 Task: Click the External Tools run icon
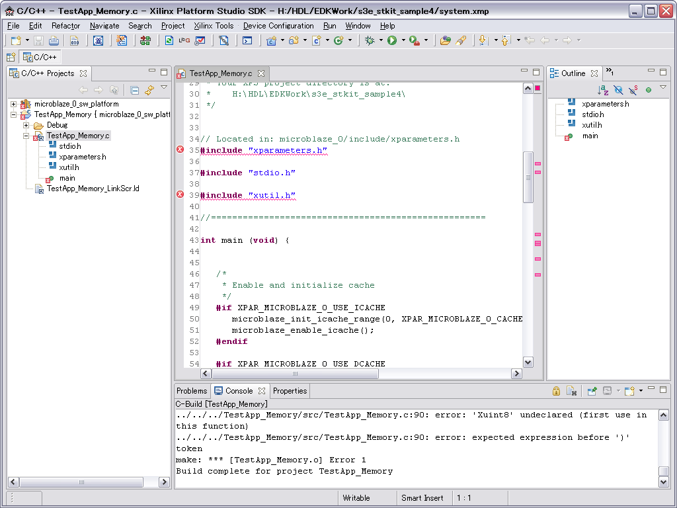(414, 40)
